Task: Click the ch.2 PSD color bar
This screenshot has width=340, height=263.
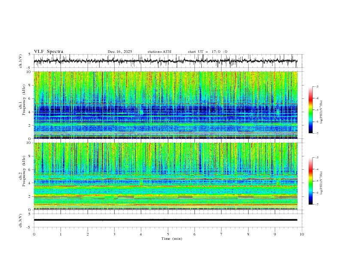Action: click(x=310, y=181)
